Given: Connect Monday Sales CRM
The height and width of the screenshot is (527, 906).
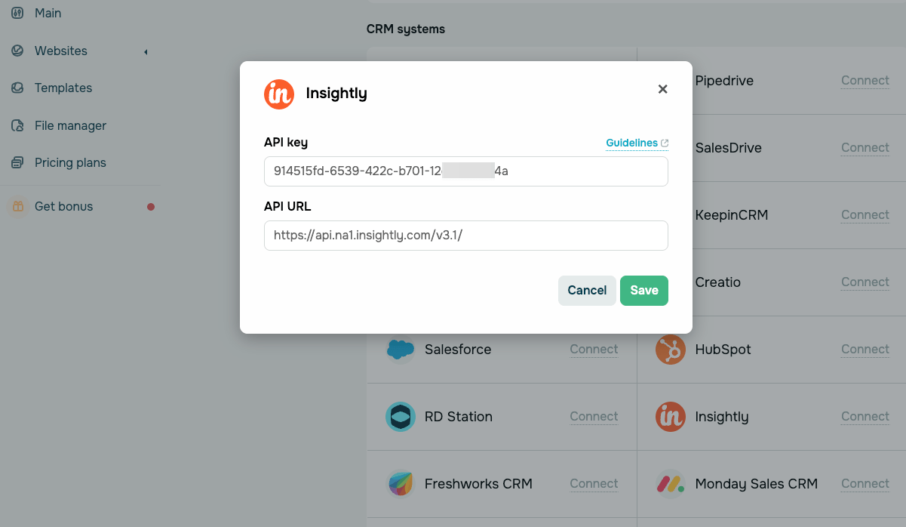Looking at the screenshot, I should [x=865, y=484].
